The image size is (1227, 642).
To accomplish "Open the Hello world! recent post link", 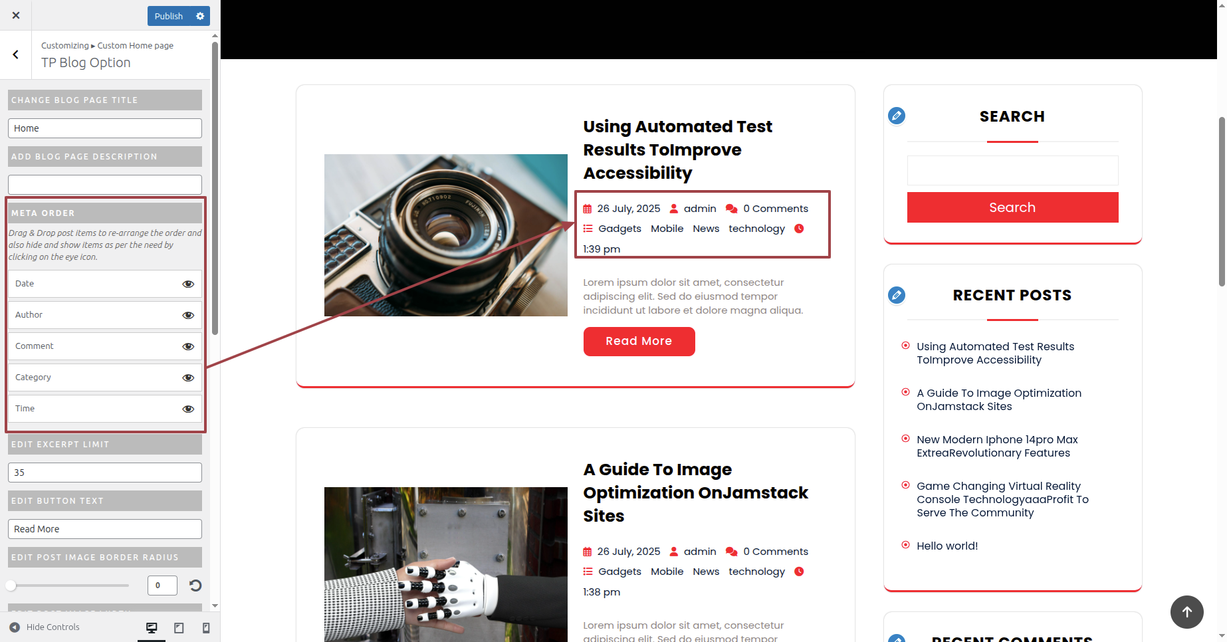I will (947, 546).
